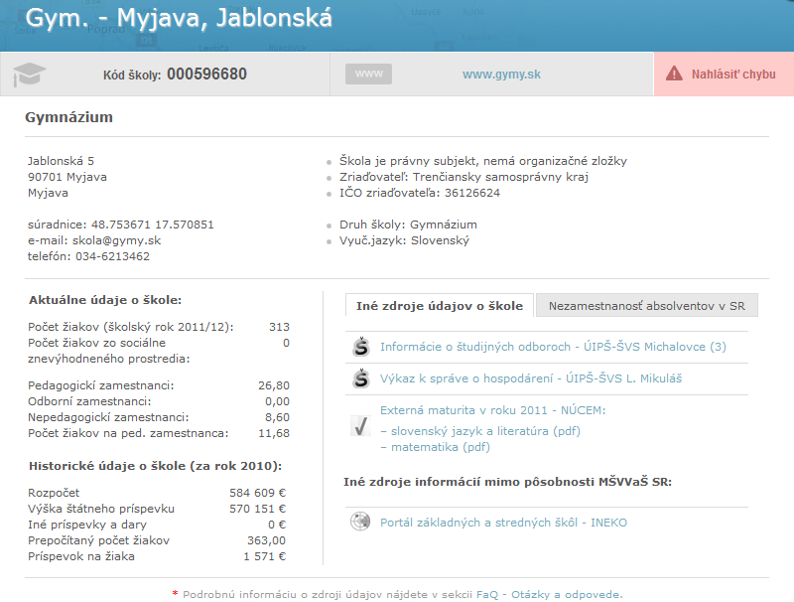794x602 pixels.
Task: Click the pupils per teacher value 11,68
Action: click(274, 433)
